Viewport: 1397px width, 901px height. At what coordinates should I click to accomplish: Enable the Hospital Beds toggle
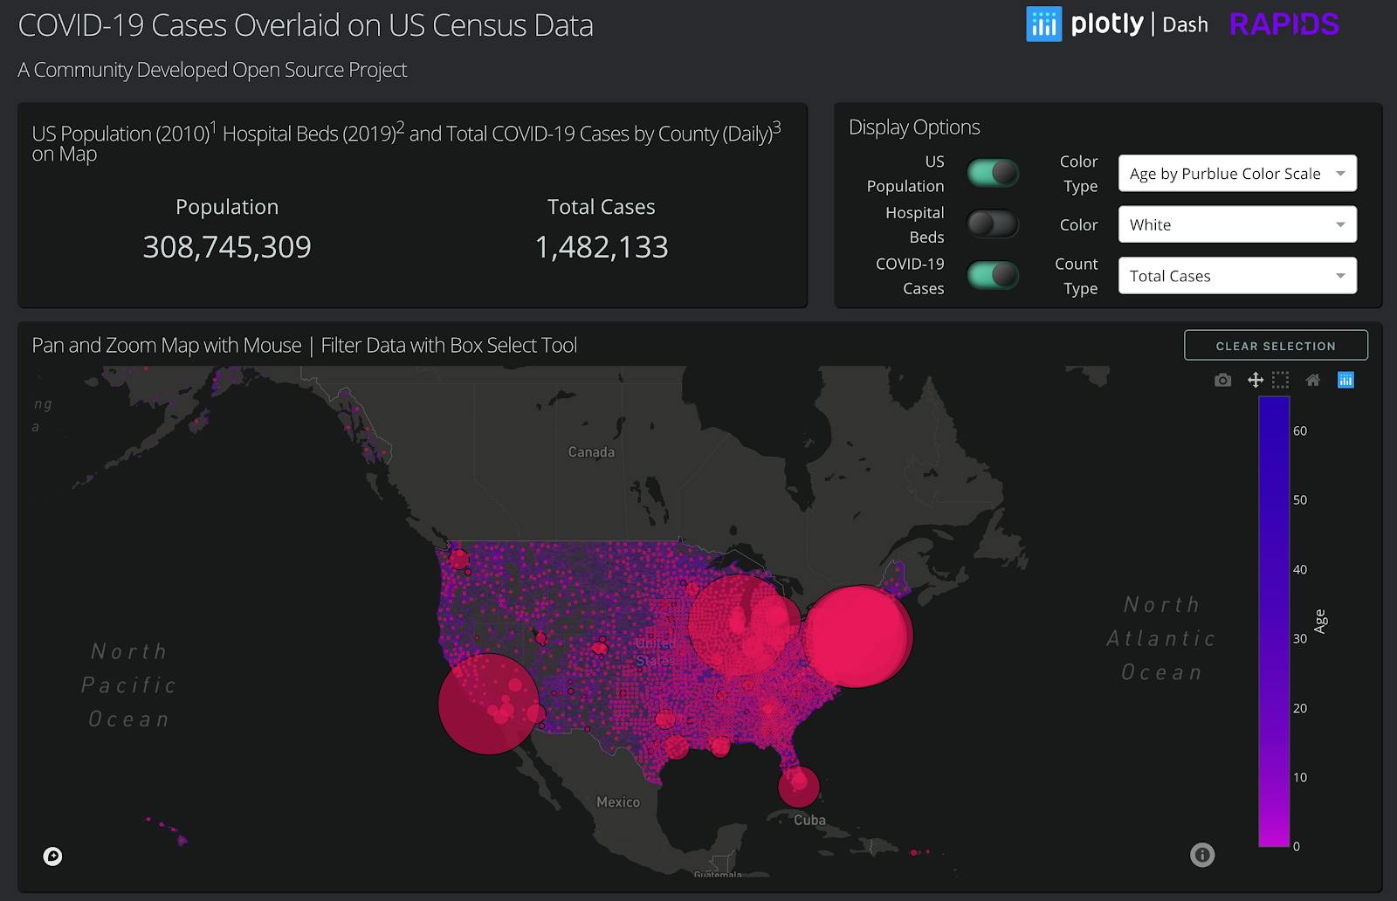pyautogui.click(x=993, y=224)
